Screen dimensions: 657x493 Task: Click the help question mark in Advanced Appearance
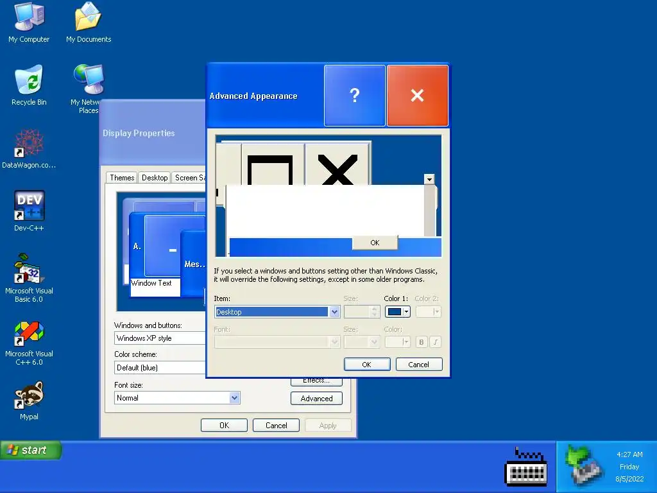click(354, 96)
